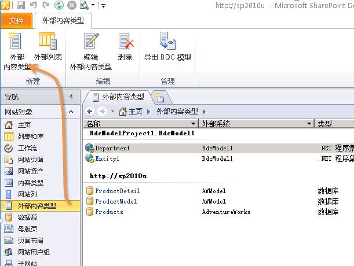Open 网站资产 in navigation pane
Viewport: 354px width, 266px height.
click(x=31, y=171)
